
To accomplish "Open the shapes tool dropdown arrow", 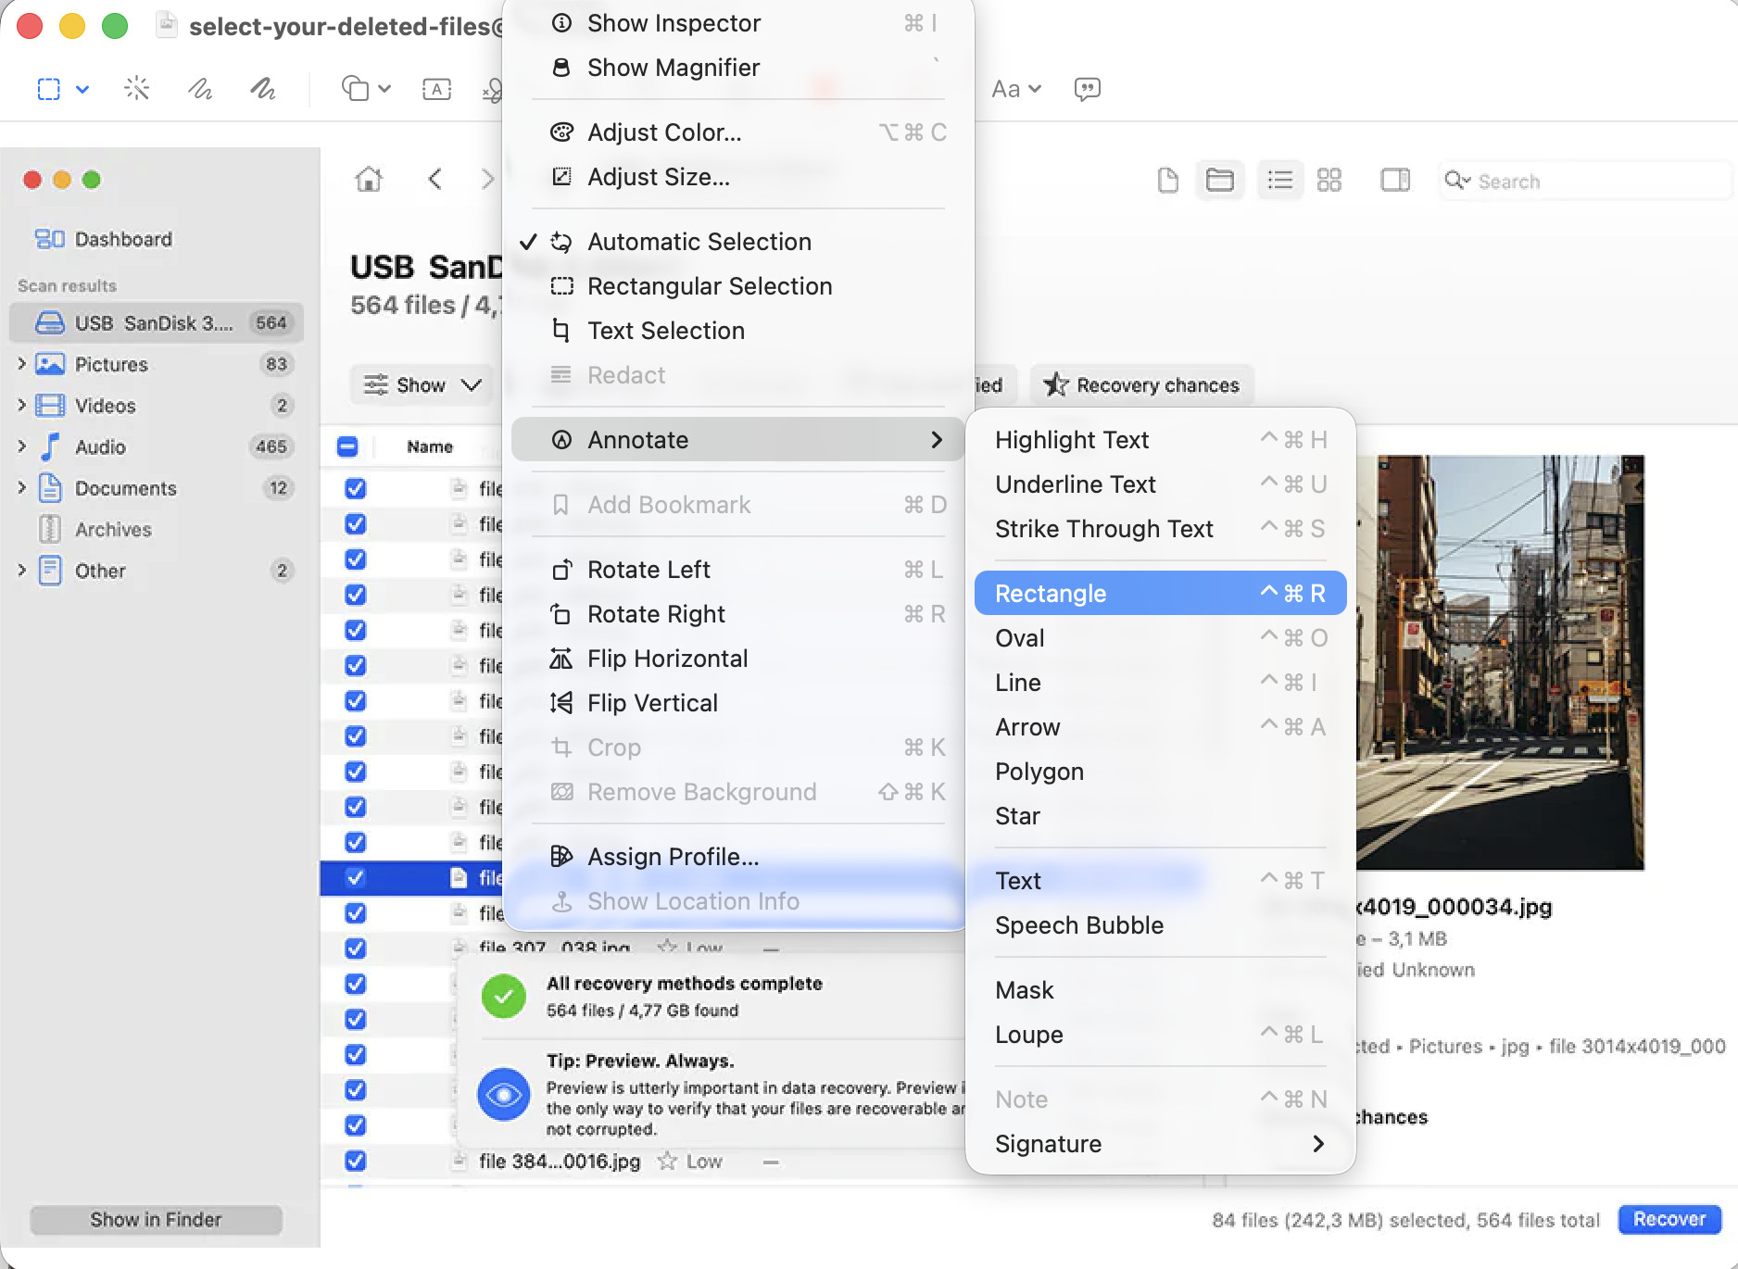I will [384, 89].
